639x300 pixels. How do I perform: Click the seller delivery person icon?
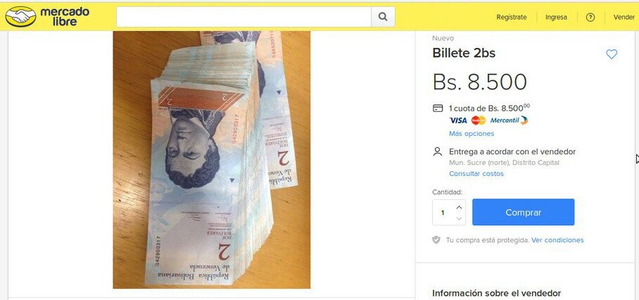point(437,151)
